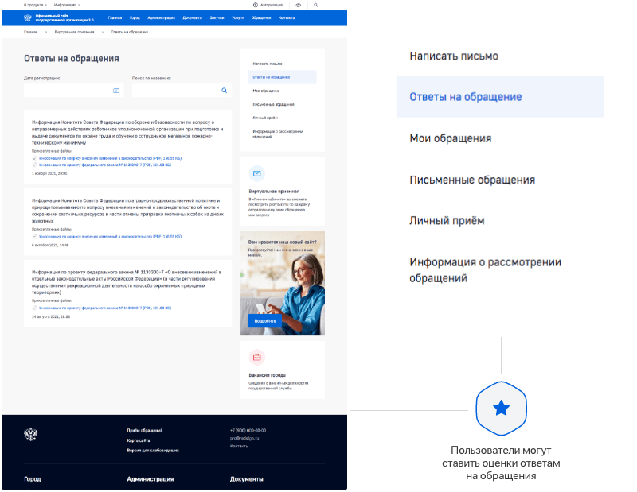The image size is (637, 492).
Task: Click the Авторизация user icon
Action: [256, 6]
